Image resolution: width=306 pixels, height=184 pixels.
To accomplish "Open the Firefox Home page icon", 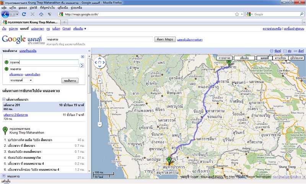I will coord(41,14).
